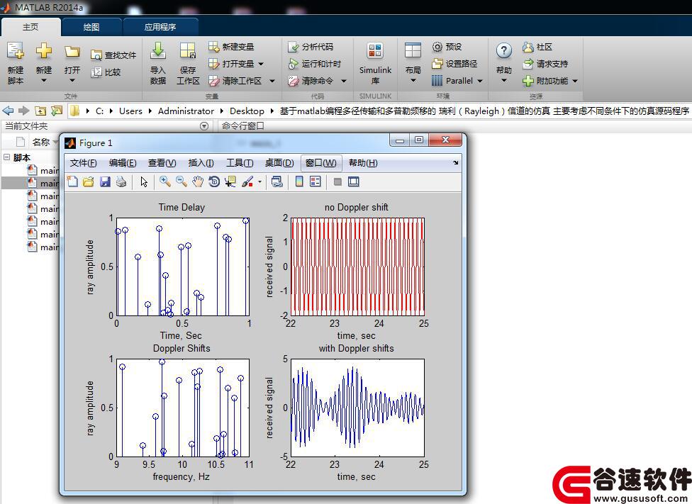Select Administrator in address path
Image resolution: width=692 pixels, height=504 pixels.
click(186, 111)
